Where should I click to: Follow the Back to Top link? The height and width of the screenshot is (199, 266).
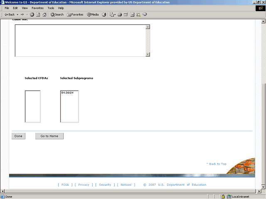click(216, 164)
